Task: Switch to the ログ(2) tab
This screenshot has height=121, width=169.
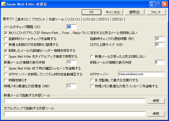Action: click(x=118, y=19)
